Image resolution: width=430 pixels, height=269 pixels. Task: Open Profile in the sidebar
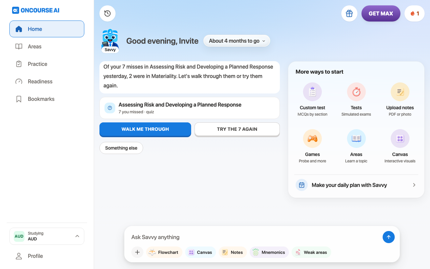(x=47, y=256)
